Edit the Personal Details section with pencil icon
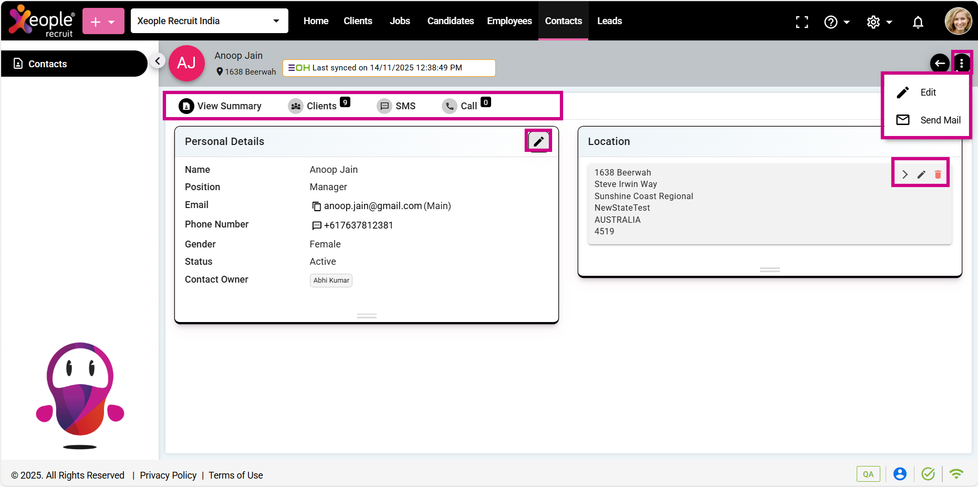 (x=538, y=141)
